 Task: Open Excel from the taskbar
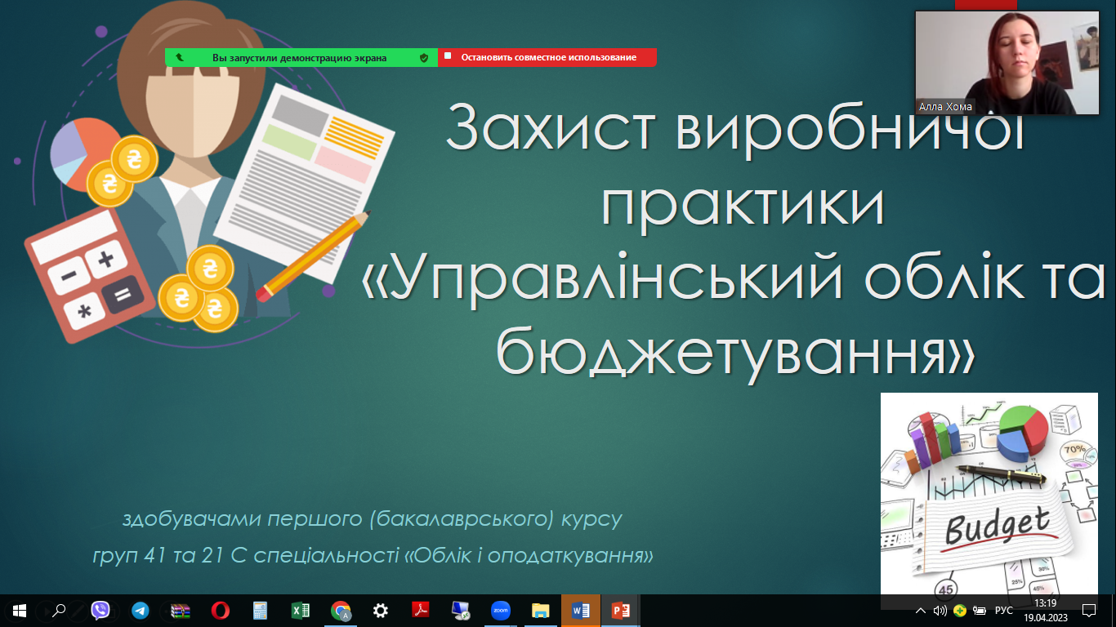click(299, 610)
